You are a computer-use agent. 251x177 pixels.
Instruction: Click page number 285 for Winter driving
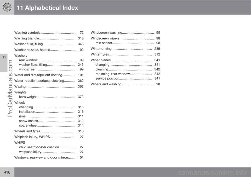(x=157, y=49)
